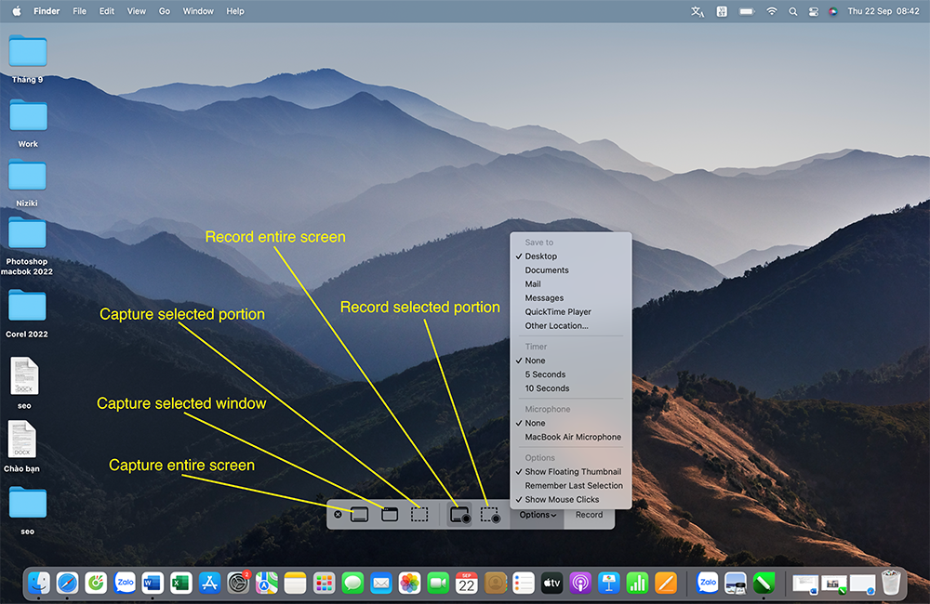Screen dimensions: 930x604
Task: Open Microsoft Excel in the Dock
Action: pyautogui.click(x=181, y=584)
